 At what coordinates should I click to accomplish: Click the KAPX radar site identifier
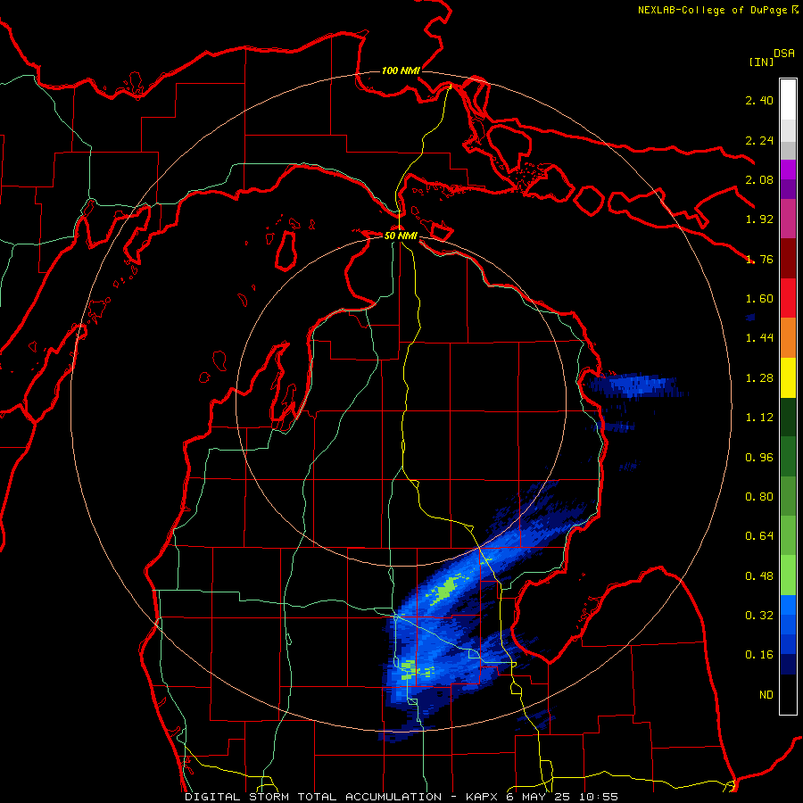483,797
